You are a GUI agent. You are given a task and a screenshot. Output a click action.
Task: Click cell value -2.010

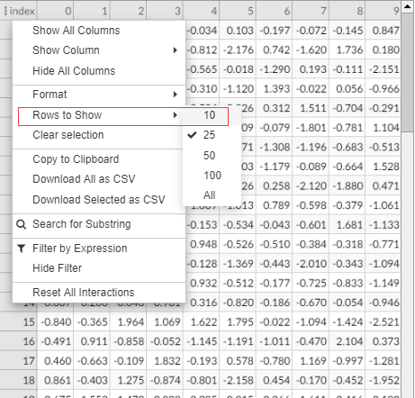click(311, 264)
